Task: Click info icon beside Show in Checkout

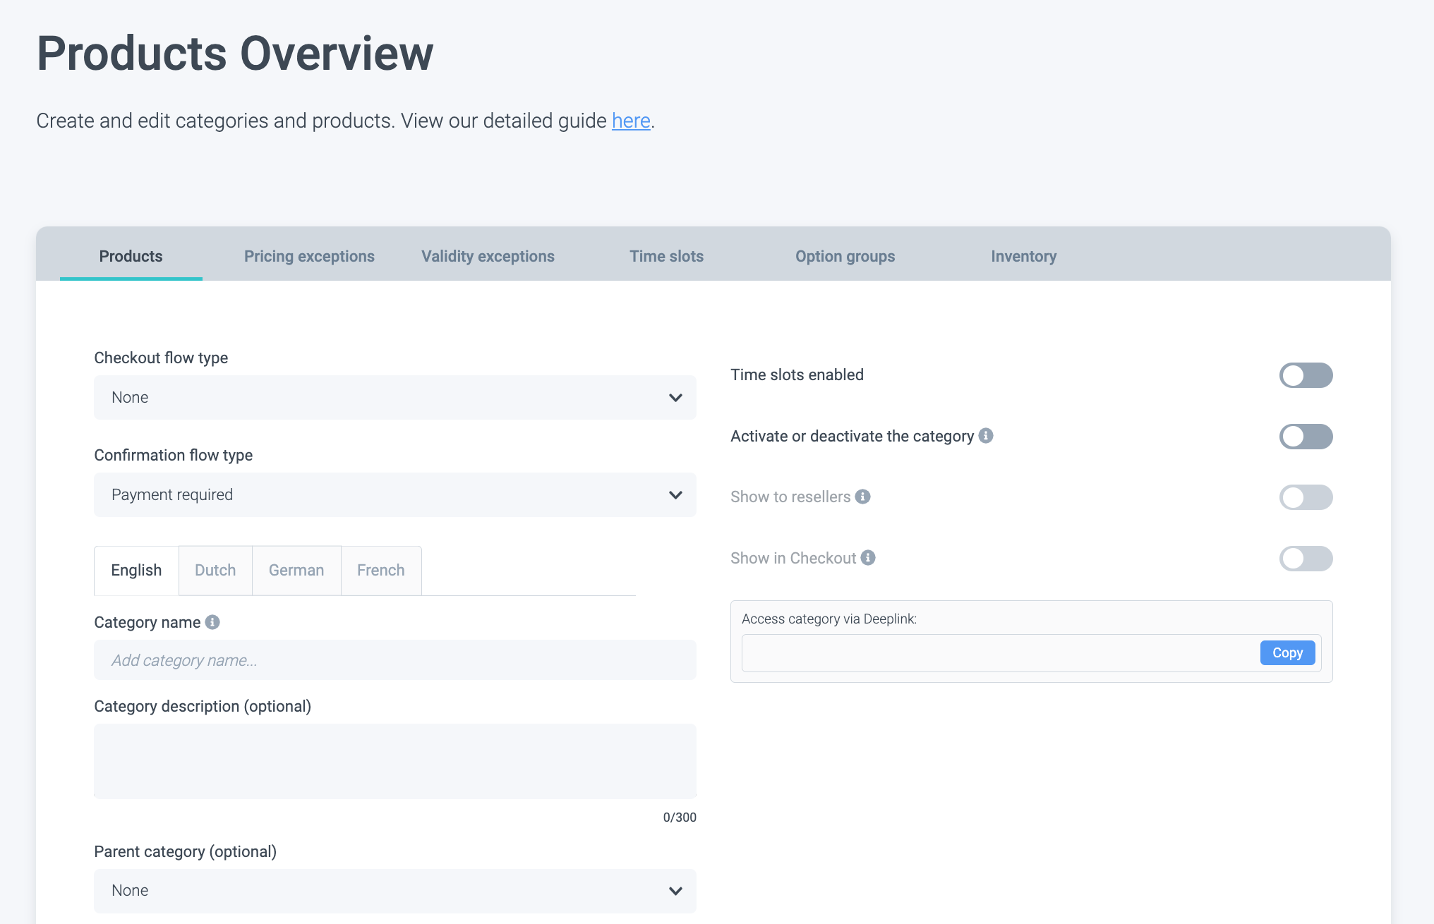Action: click(x=868, y=558)
